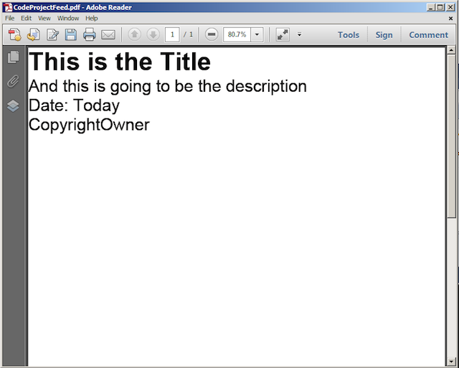Open the toolbar options small dropdown arrow
Viewport: 459px width, 368px height.
point(299,34)
